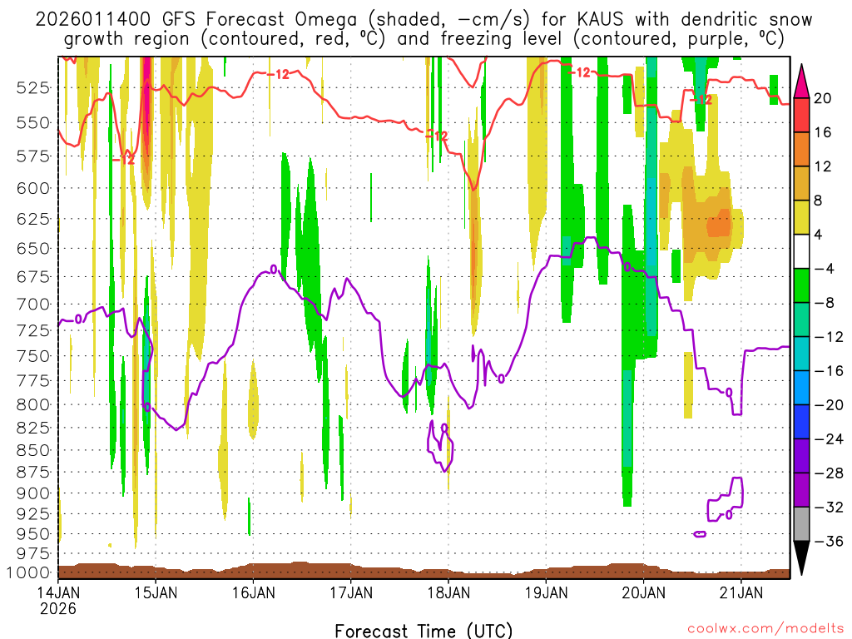Click the 21JAN date label
This screenshot has width=852, height=639.
tap(741, 592)
